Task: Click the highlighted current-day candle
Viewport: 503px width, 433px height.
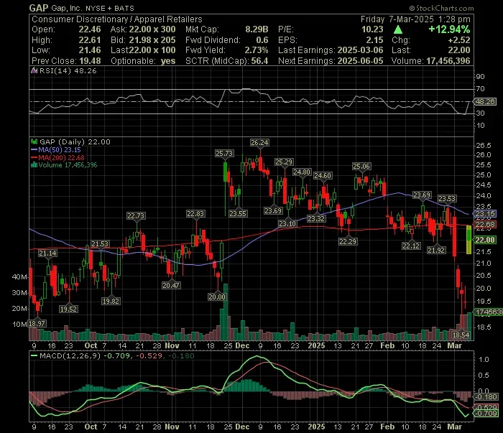Action: tap(469, 240)
